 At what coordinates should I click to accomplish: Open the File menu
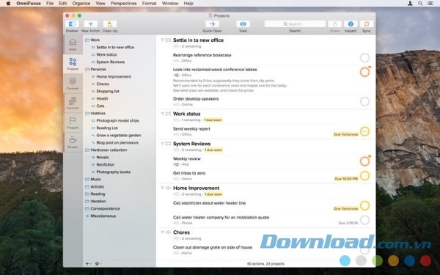point(50,4)
